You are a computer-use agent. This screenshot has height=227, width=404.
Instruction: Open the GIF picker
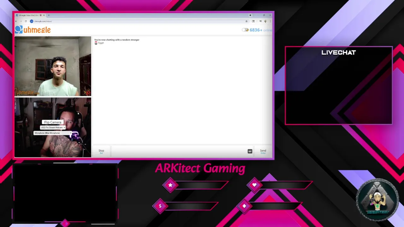click(x=250, y=151)
